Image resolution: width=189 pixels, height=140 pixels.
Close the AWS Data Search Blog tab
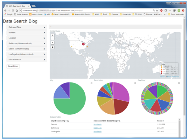click(29, 6)
